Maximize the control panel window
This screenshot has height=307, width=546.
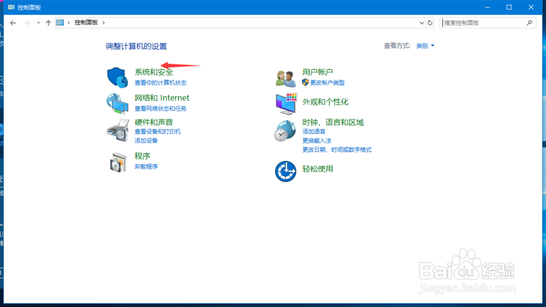(509, 7)
